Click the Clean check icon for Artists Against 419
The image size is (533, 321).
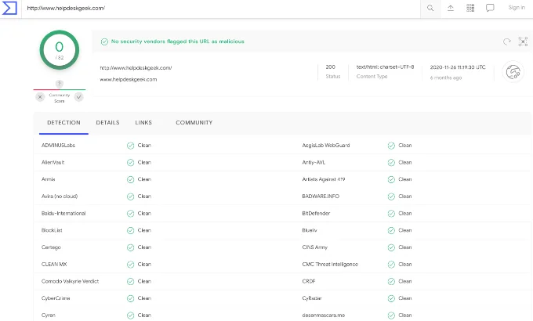coord(391,180)
